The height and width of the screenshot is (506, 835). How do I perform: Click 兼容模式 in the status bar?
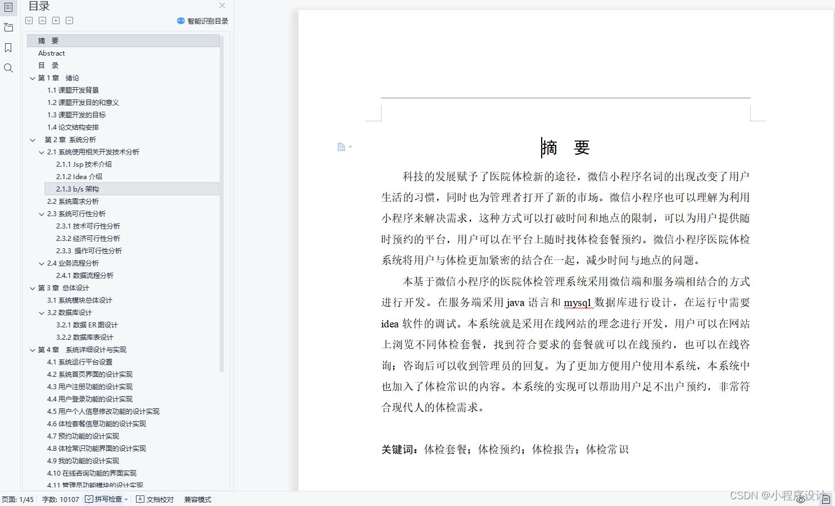click(x=197, y=499)
